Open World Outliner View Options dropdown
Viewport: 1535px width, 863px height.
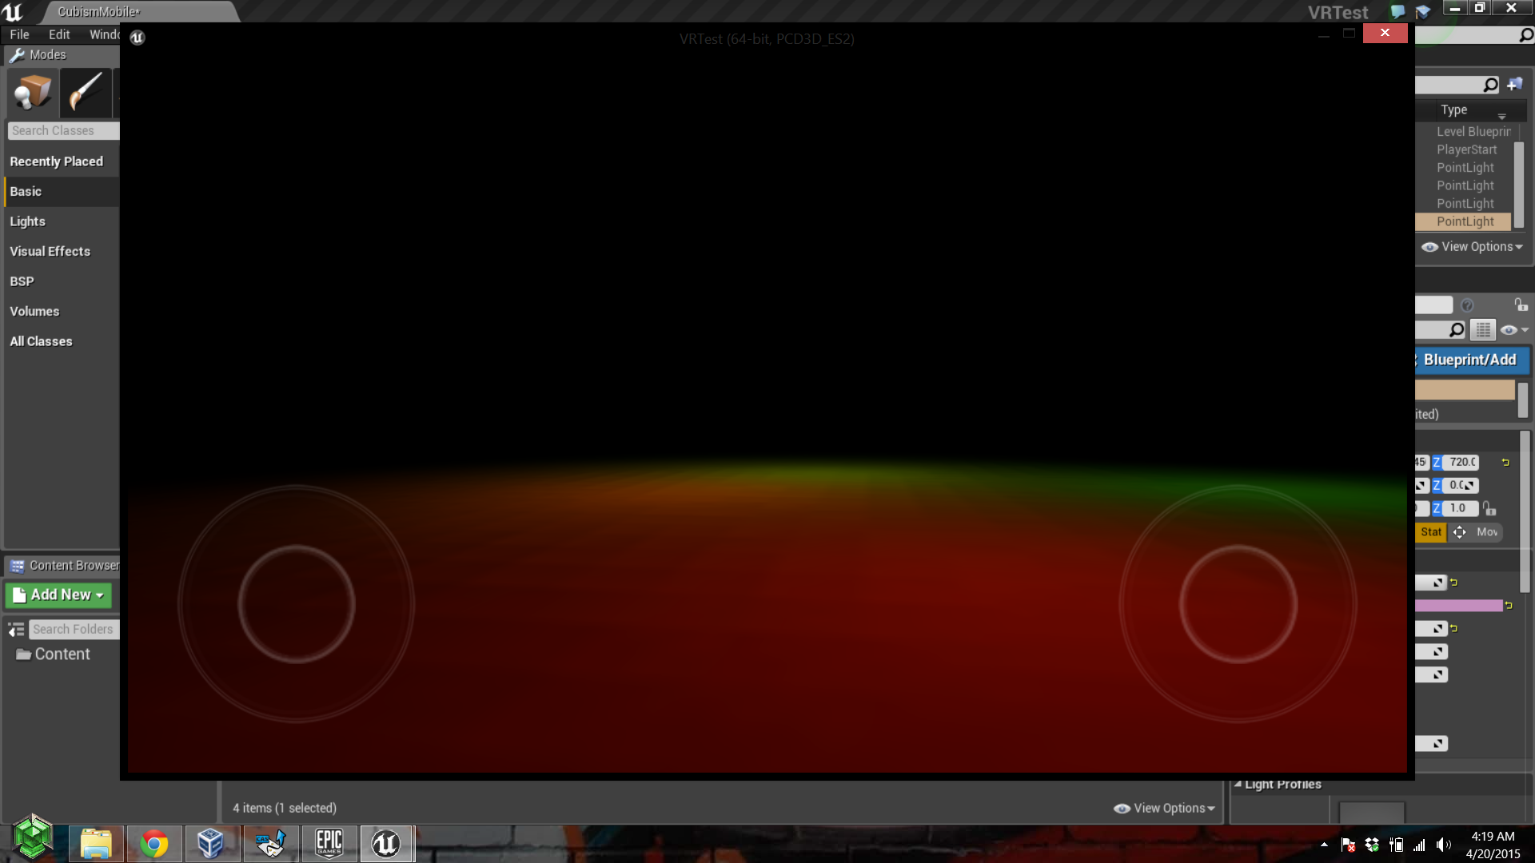(x=1472, y=247)
